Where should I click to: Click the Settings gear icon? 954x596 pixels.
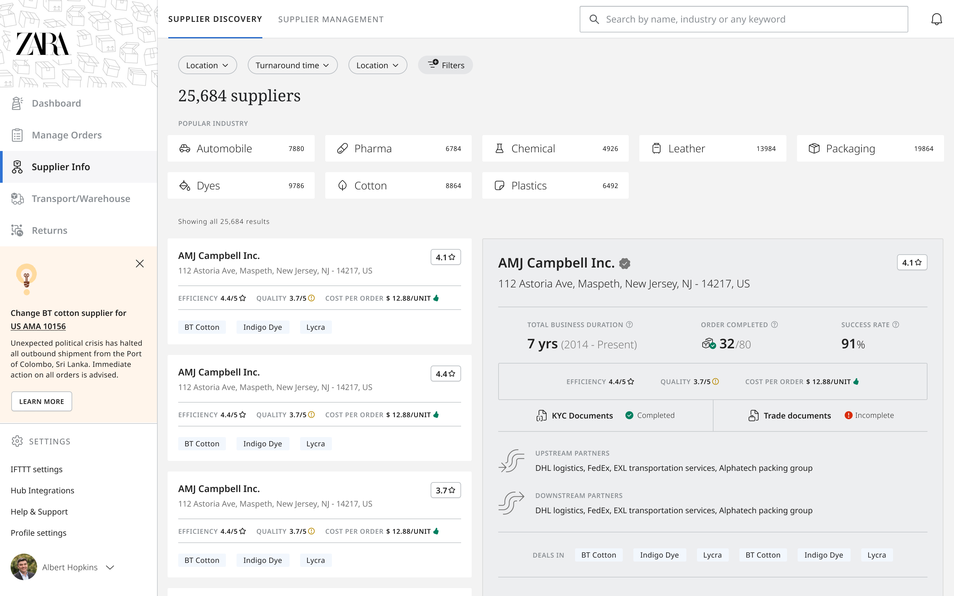coord(17,441)
